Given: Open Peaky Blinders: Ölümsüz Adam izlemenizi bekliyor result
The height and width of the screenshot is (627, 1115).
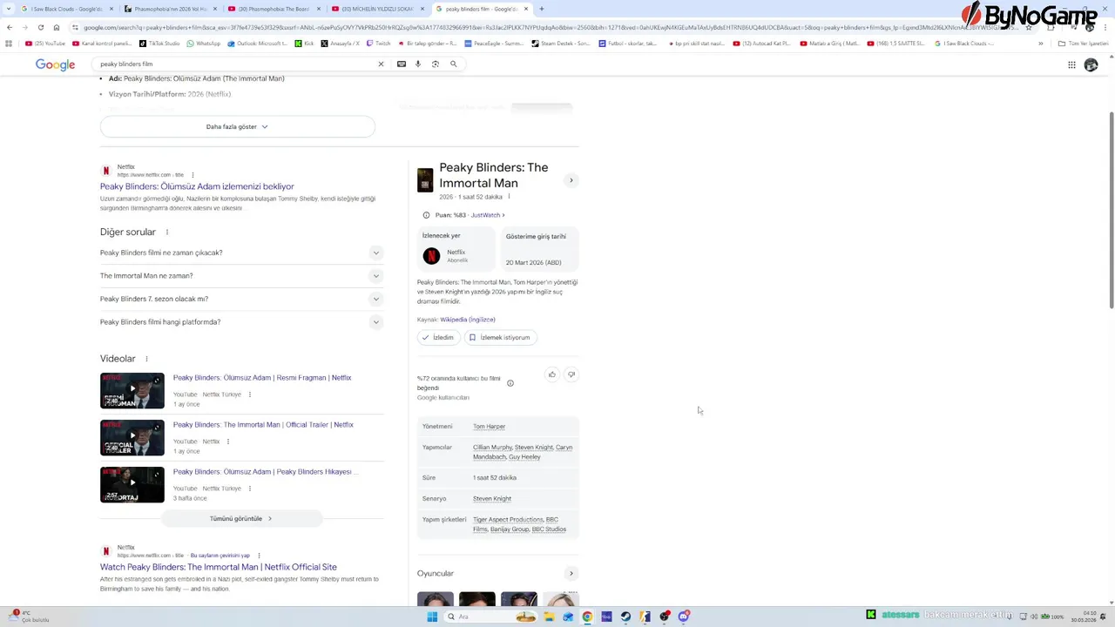Looking at the screenshot, I should 197,186.
